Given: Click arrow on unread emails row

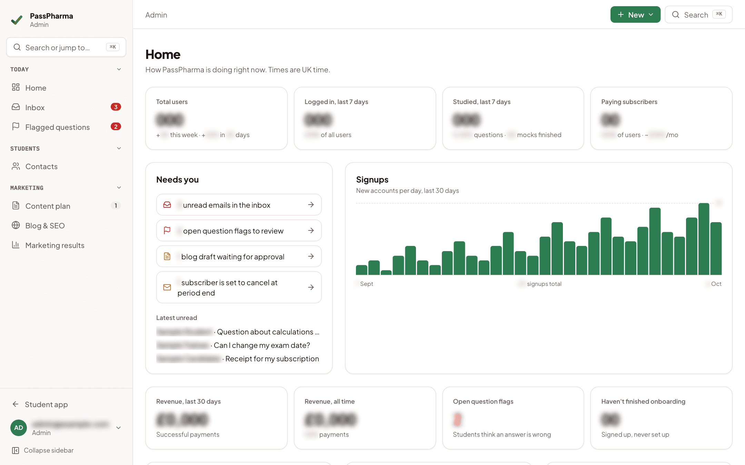Looking at the screenshot, I should click(311, 205).
